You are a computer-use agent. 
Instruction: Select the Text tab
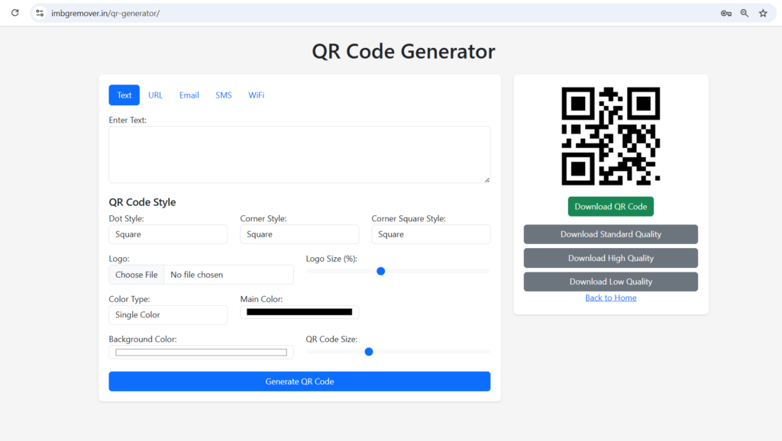(124, 95)
